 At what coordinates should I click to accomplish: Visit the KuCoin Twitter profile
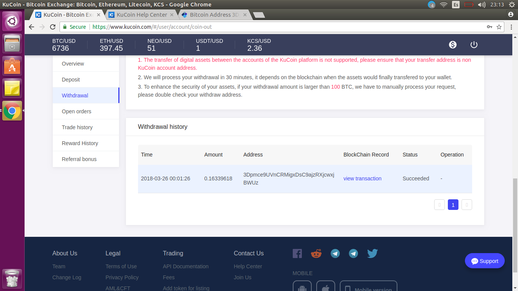372,253
